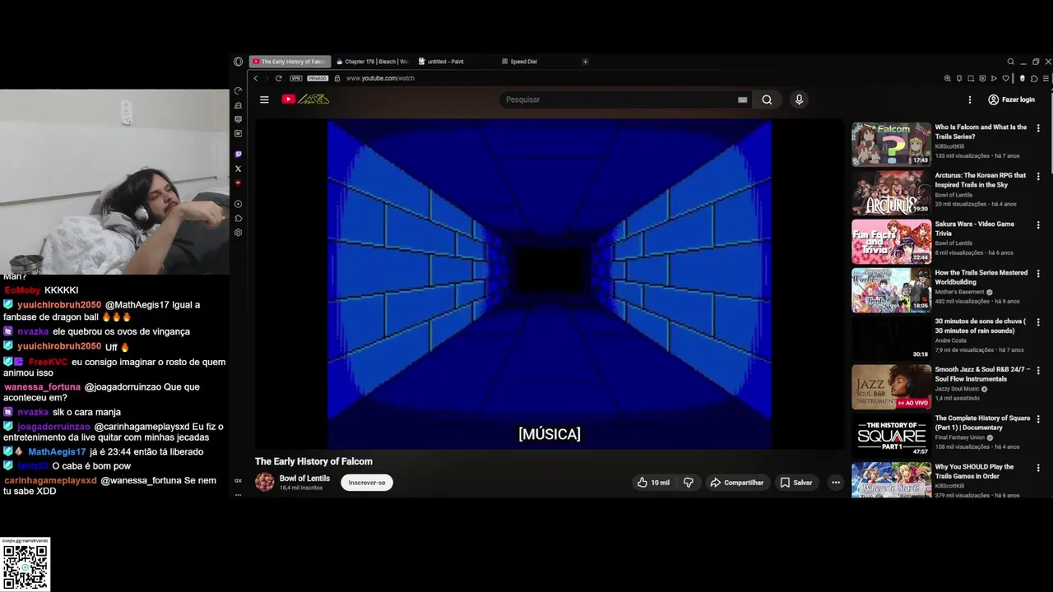Open a new tab with plus button
Screen dimensions: 1053x592
[x=586, y=62]
